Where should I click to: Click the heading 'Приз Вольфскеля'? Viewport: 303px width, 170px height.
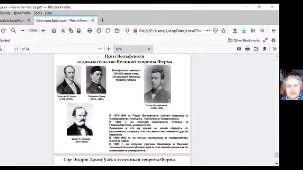[124, 56]
